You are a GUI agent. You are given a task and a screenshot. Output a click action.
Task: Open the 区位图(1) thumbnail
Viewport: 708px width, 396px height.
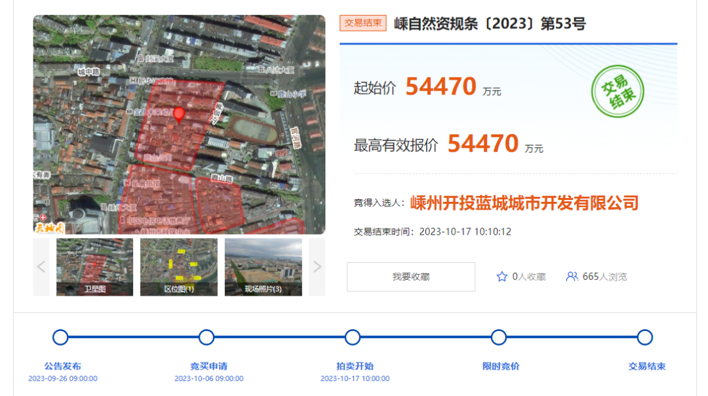179,267
